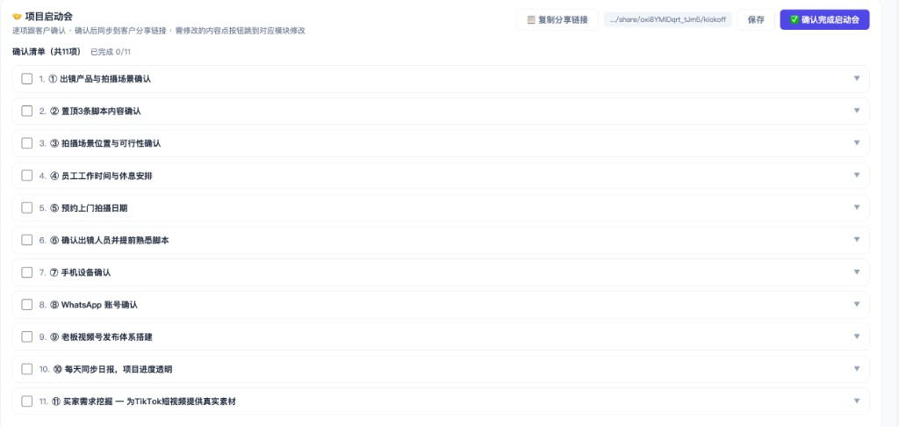The image size is (899, 427).
Task: Click title text ⑥ 确认出镜人员并提前熟悉脚本
Action: (110, 240)
